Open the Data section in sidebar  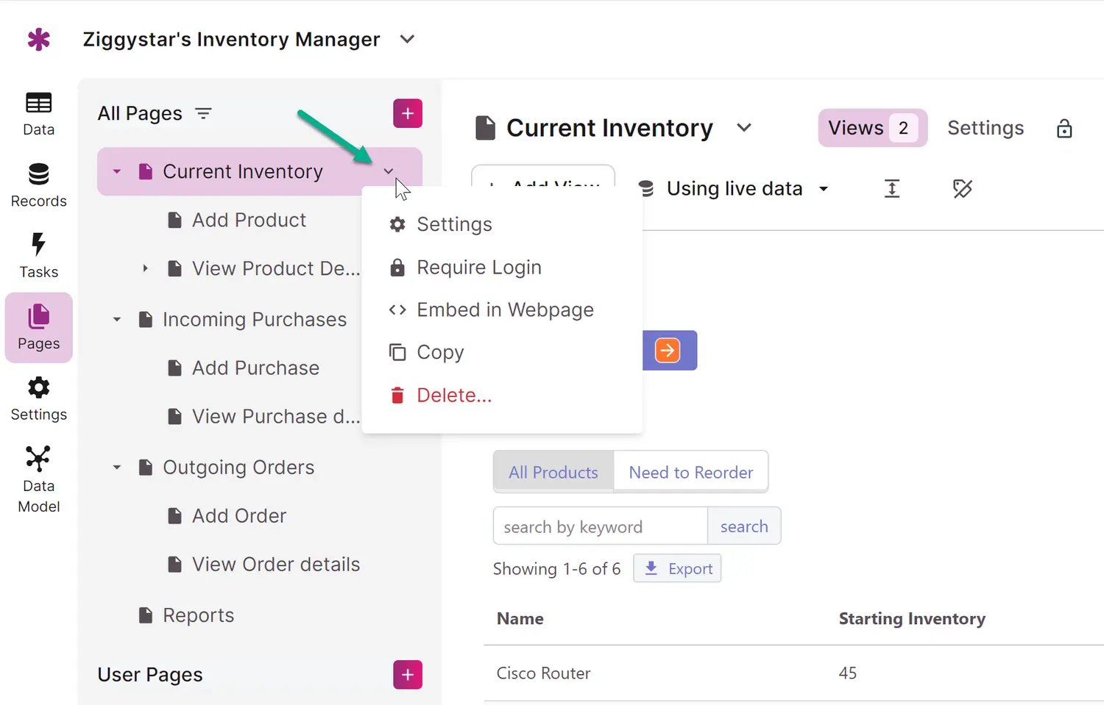click(x=38, y=114)
